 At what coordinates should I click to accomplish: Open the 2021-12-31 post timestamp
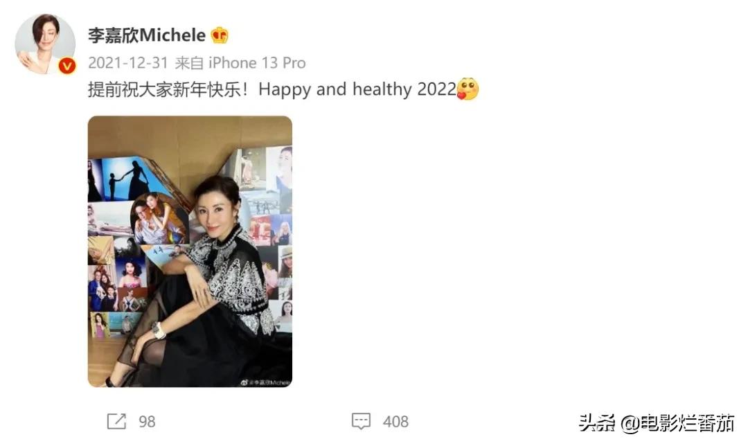pos(128,63)
